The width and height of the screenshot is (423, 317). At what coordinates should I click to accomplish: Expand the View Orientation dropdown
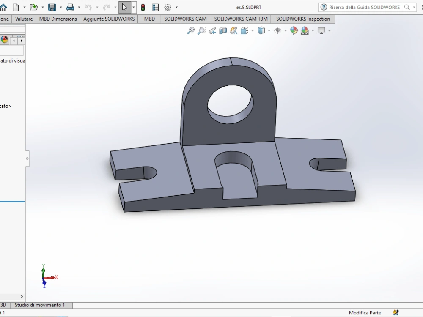(x=252, y=30)
